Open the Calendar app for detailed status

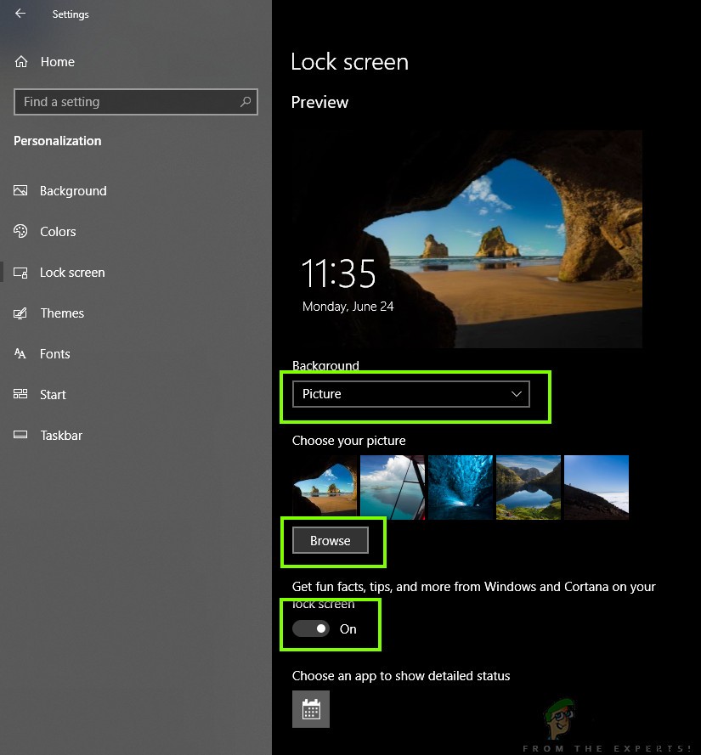pyautogui.click(x=310, y=708)
